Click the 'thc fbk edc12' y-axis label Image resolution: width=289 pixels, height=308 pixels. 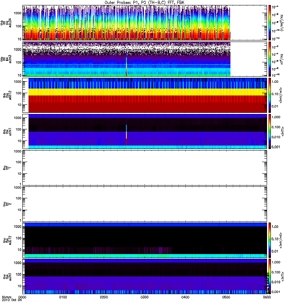pos(7,240)
